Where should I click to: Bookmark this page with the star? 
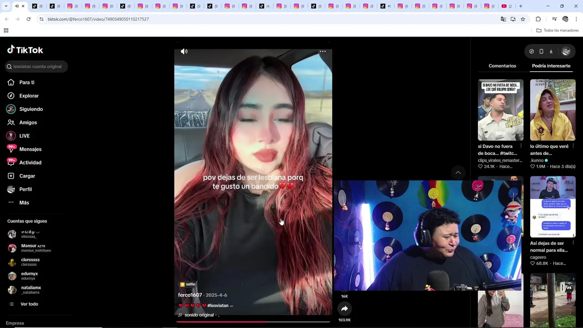coord(523,19)
